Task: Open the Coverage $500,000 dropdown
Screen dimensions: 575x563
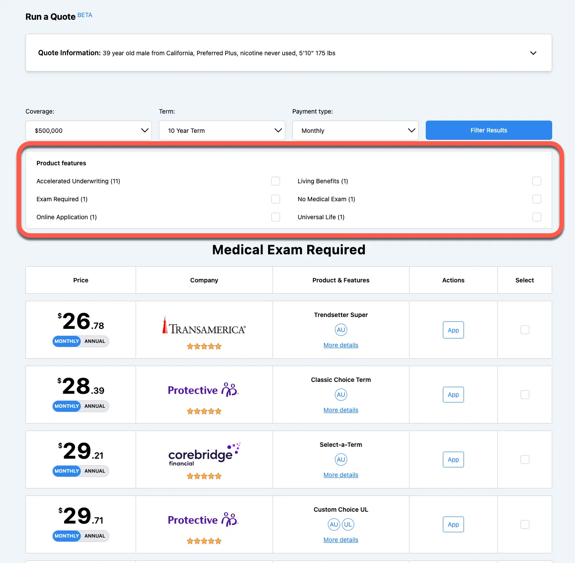Action: point(89,131)
